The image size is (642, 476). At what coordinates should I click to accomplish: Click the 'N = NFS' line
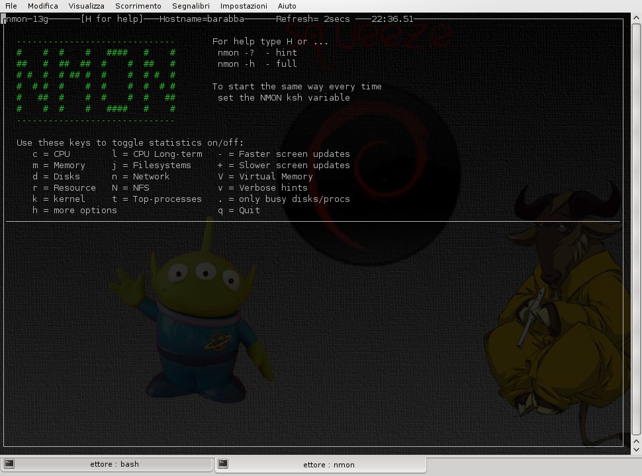click(130, 187)
